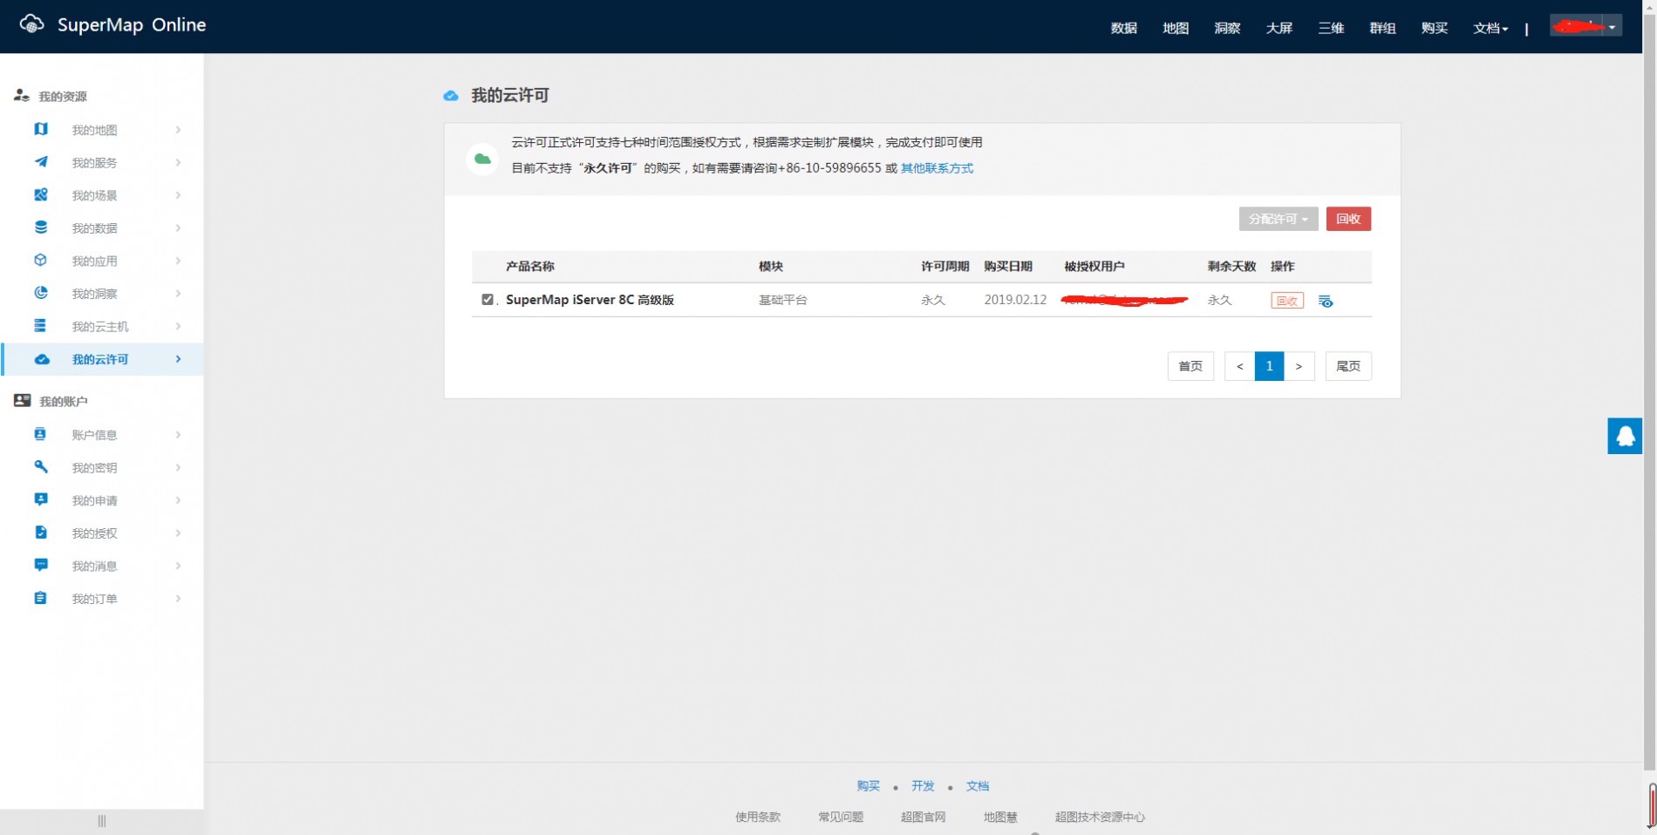Go to 购买 in top navigation

tap(1435, 28)
